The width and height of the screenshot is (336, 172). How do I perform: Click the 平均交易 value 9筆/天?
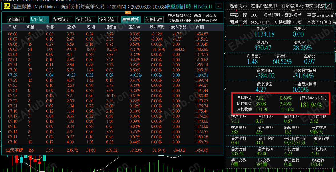pyautogui.click(x=316, y=132)
